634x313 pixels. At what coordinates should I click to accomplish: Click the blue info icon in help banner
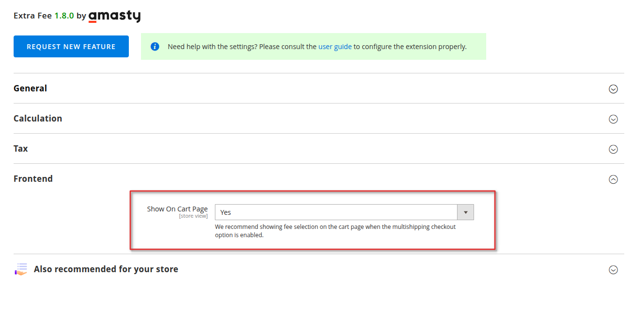pyautogui.click(x=155, y=47)
